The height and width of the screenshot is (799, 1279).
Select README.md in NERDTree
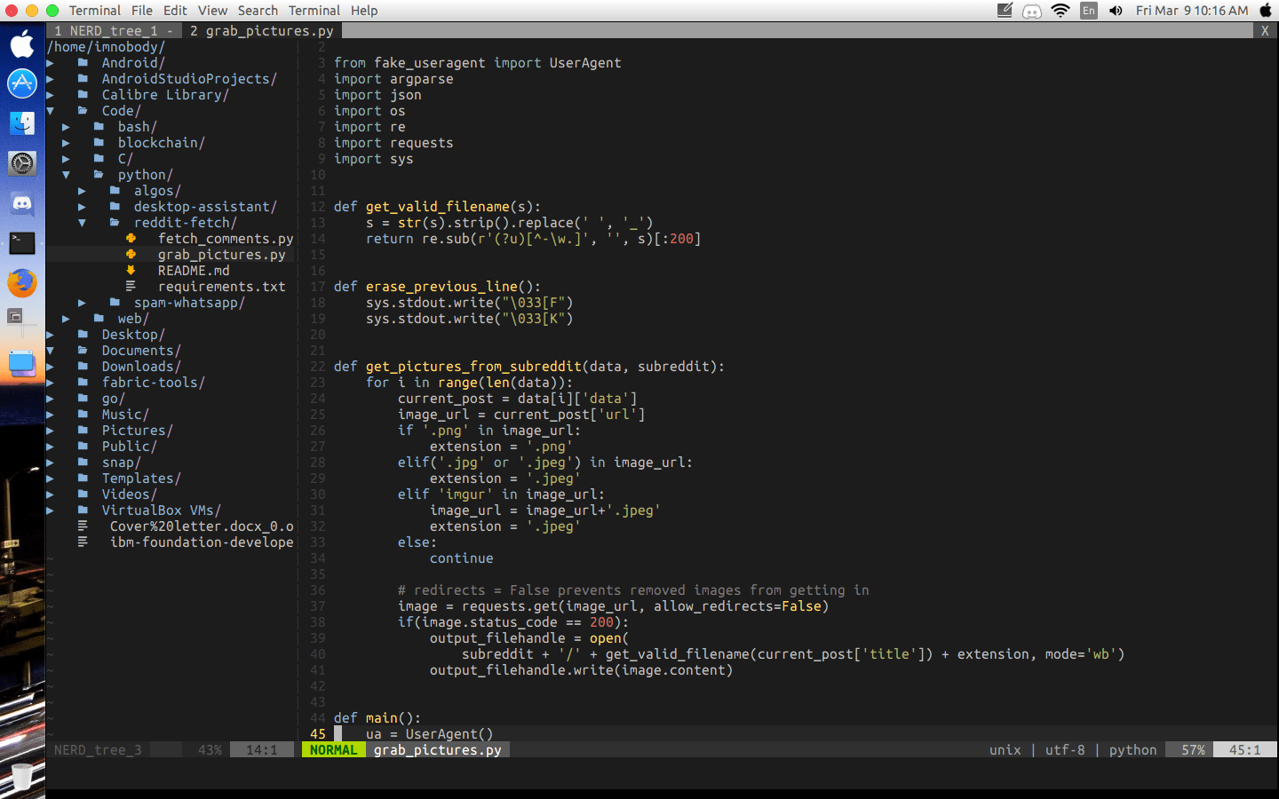pos(194,271)
